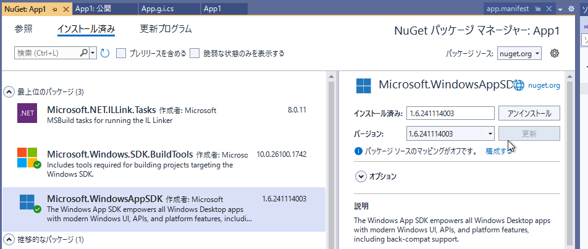The image size is (588, 249).
Task: Switch to the 参照 tab
Action: click(23, 29)
